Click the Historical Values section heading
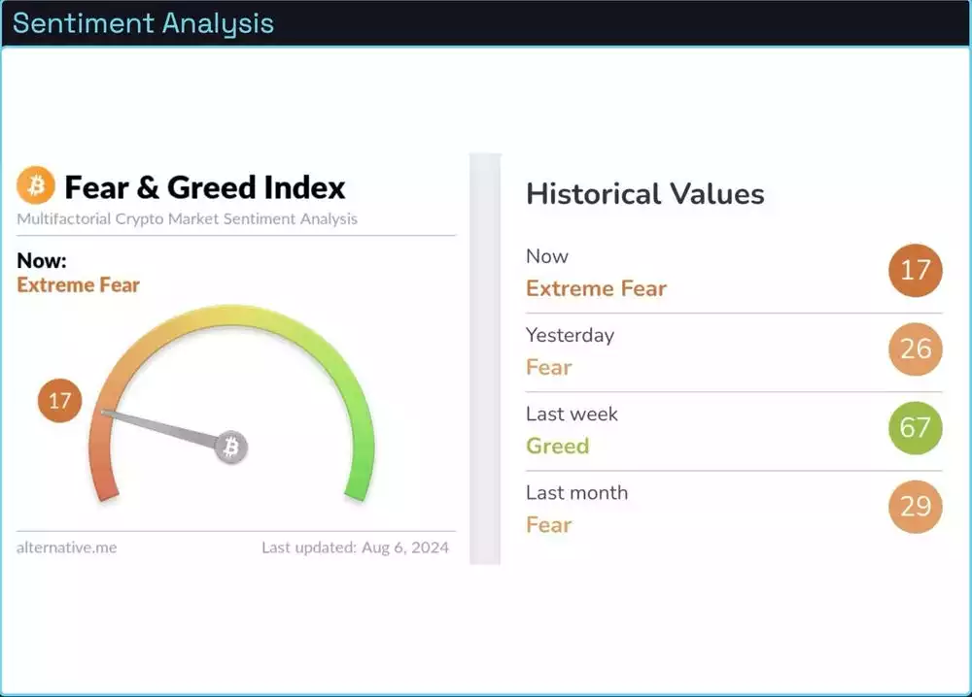Viewport: 972px width, 697px height. pos(644,194)
